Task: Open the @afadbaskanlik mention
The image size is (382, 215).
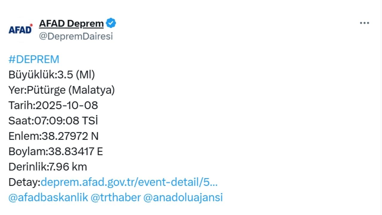Action: [x=48, y=198]
